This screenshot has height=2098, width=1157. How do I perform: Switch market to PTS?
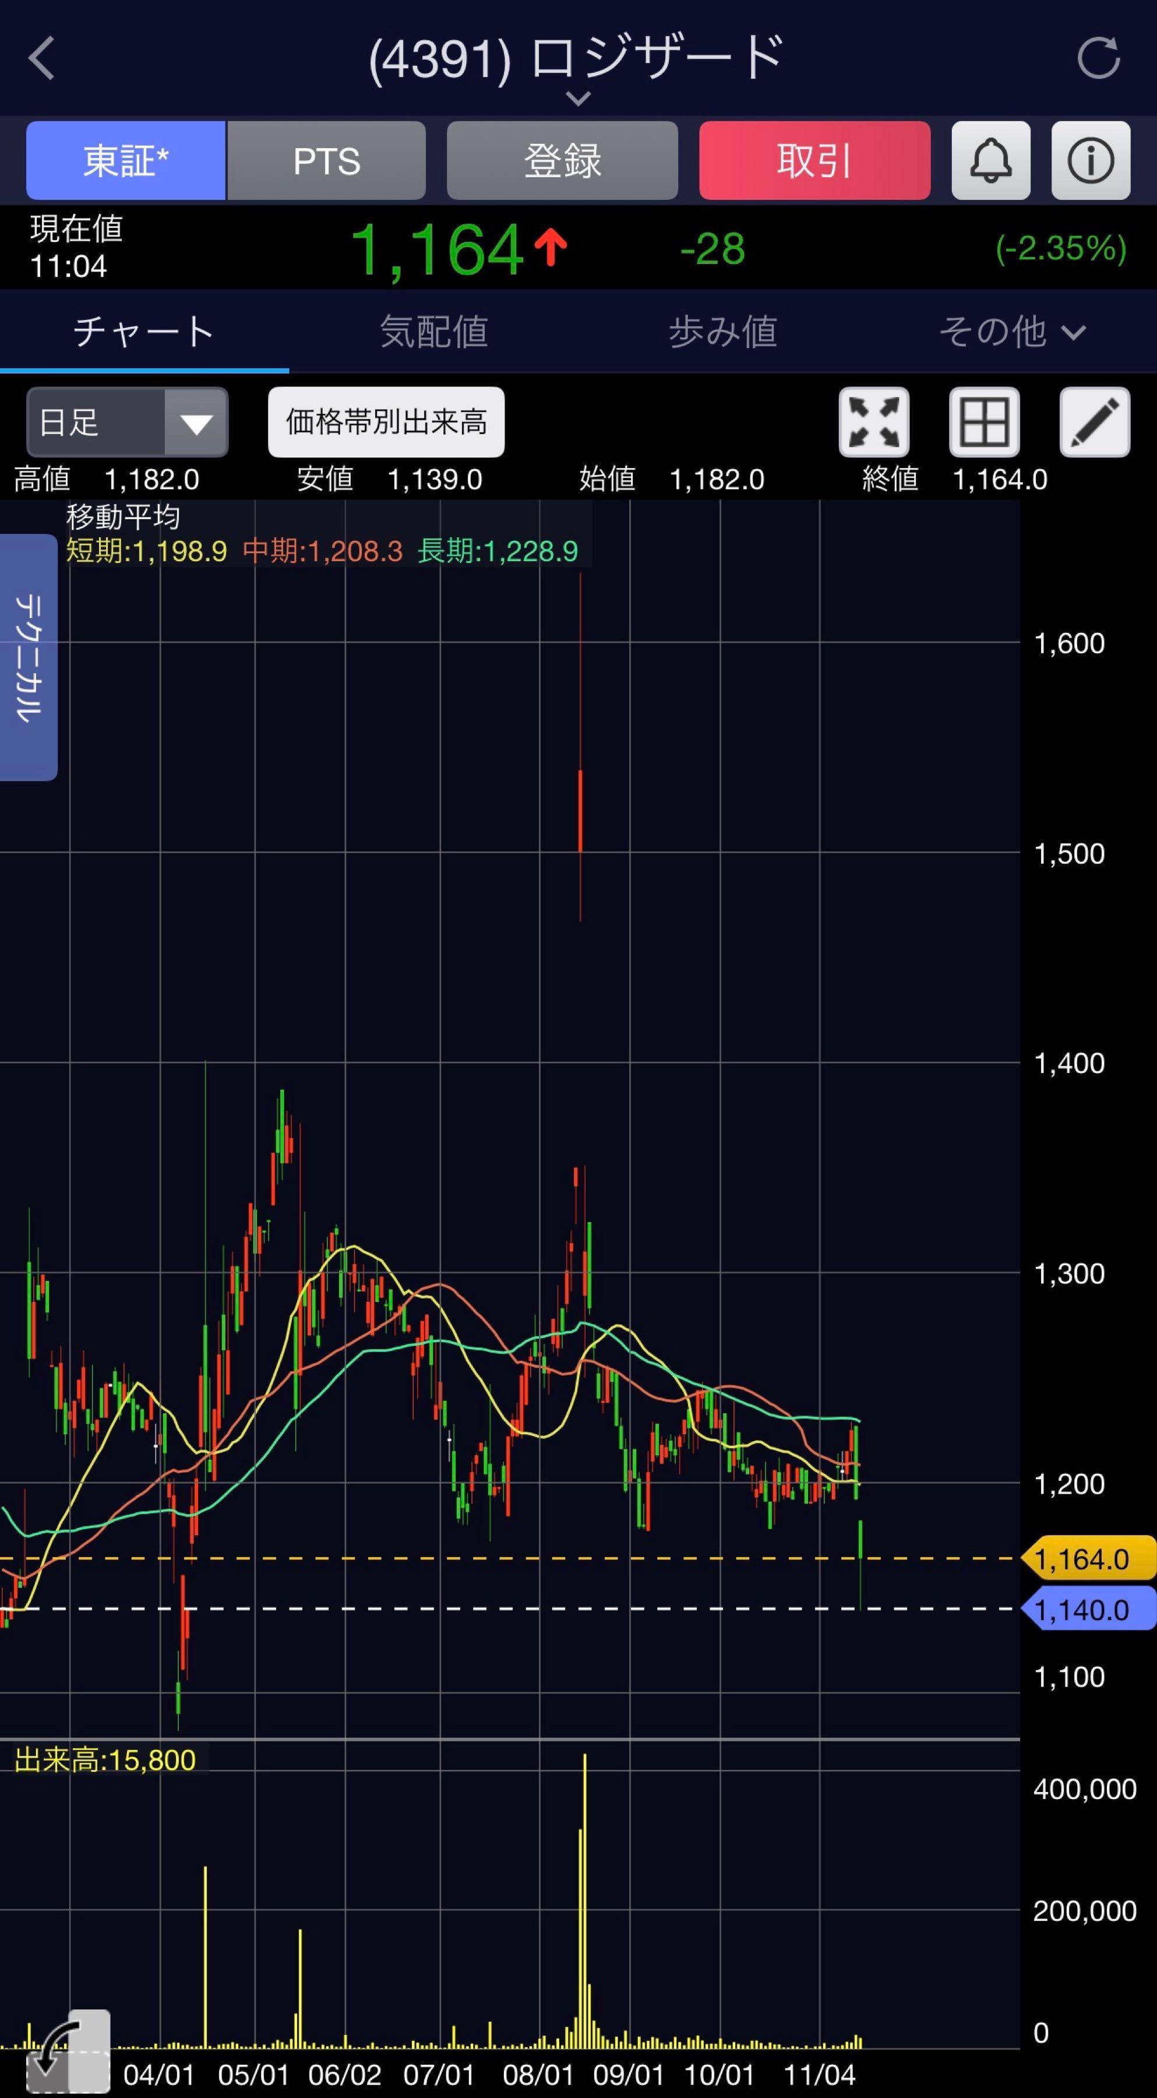point(326,160)
